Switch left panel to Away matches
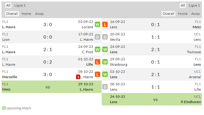Image resolution: width=204 pixels, height=115 pixels. click(x=40, y=14)
